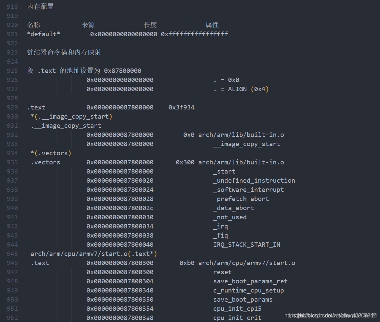Click the _start symbol

[224, 172]
